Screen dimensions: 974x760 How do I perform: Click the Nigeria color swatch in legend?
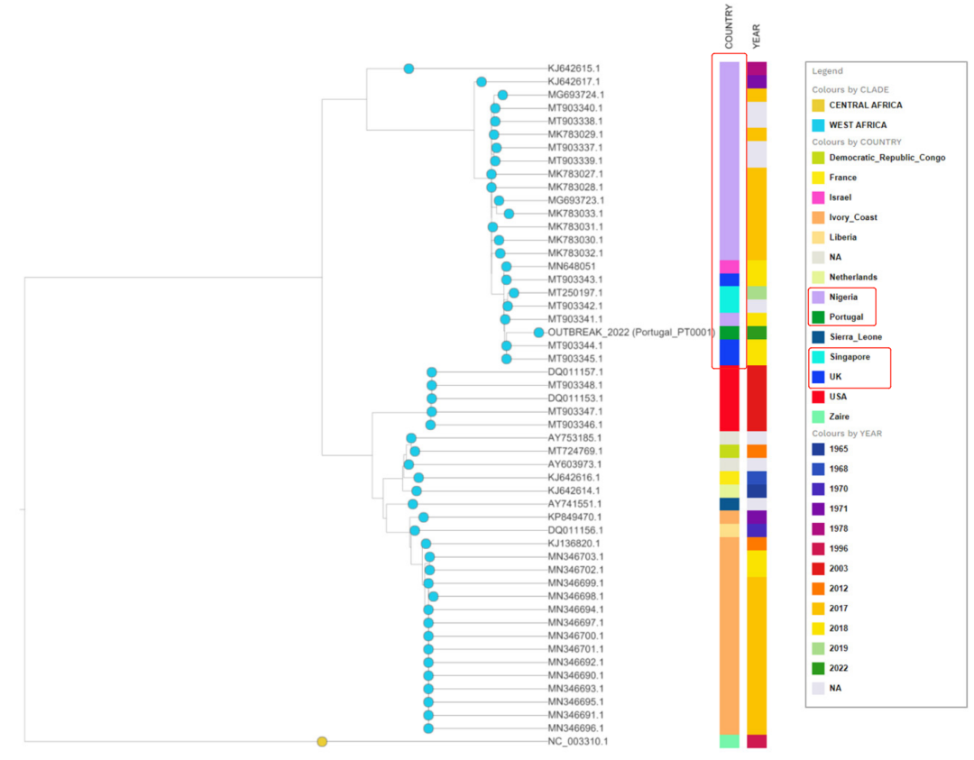[x=818, y=297]
